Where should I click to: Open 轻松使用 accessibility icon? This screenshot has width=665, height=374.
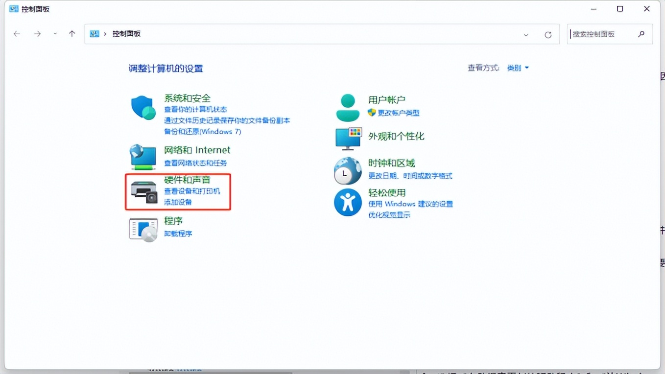[347, 202]
